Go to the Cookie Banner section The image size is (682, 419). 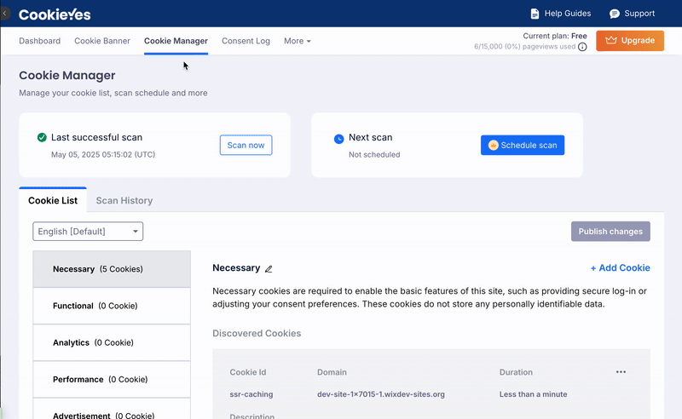tap(102, 41)
